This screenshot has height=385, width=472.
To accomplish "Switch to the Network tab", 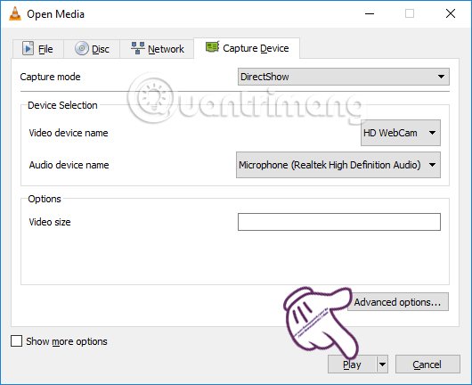I will [x=157, y=49].
